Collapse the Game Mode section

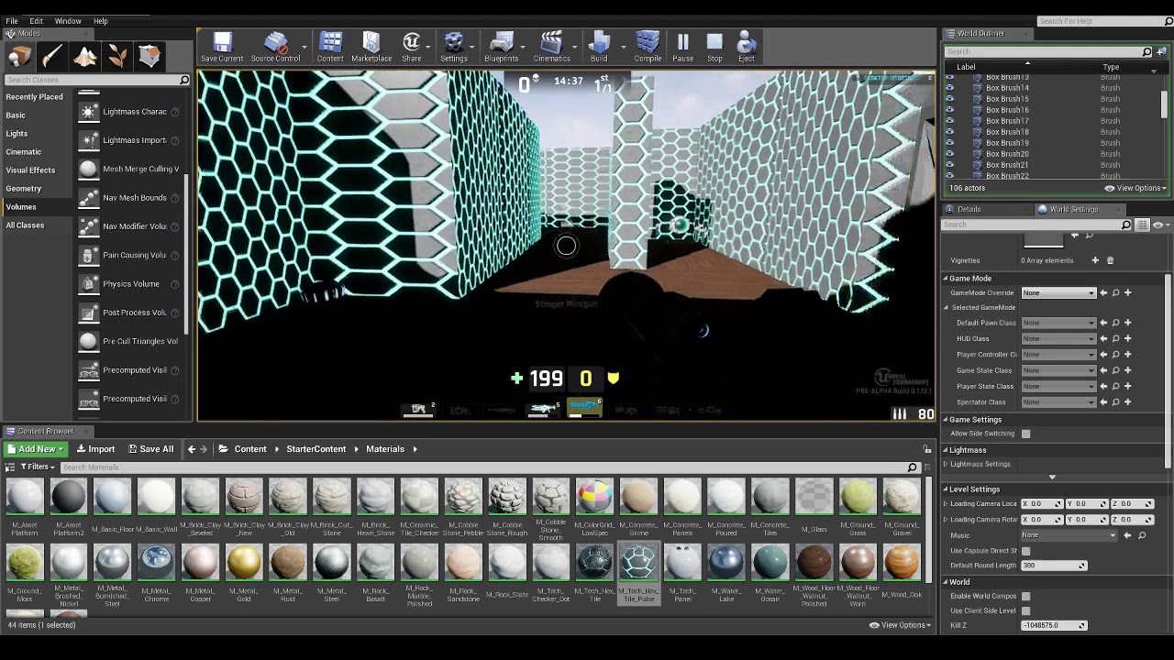point(946,279)
